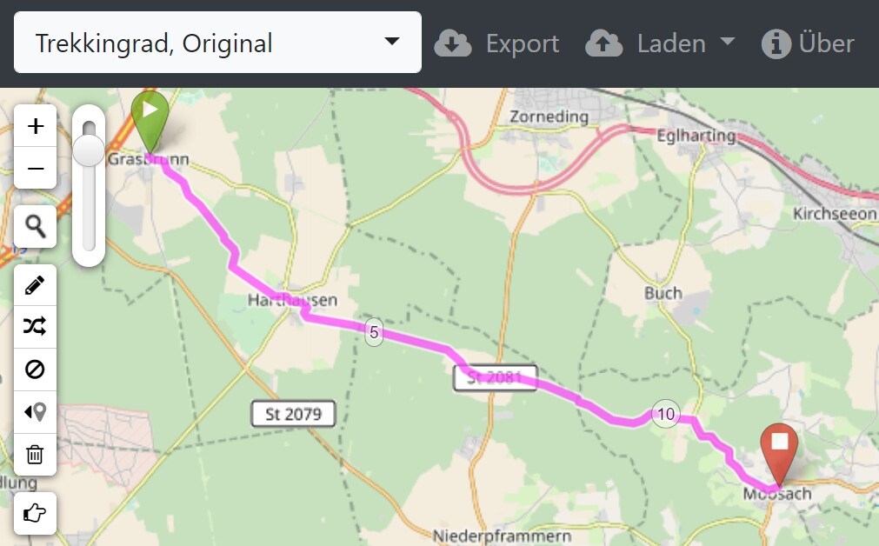Click the pointing hand icon button
The image size is (879, 546).
point(36,513)
